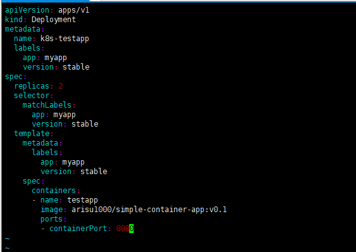Viewport: 356px width, 252px height.
Task: Click the metadata key under template
Action: coord(41,143)
